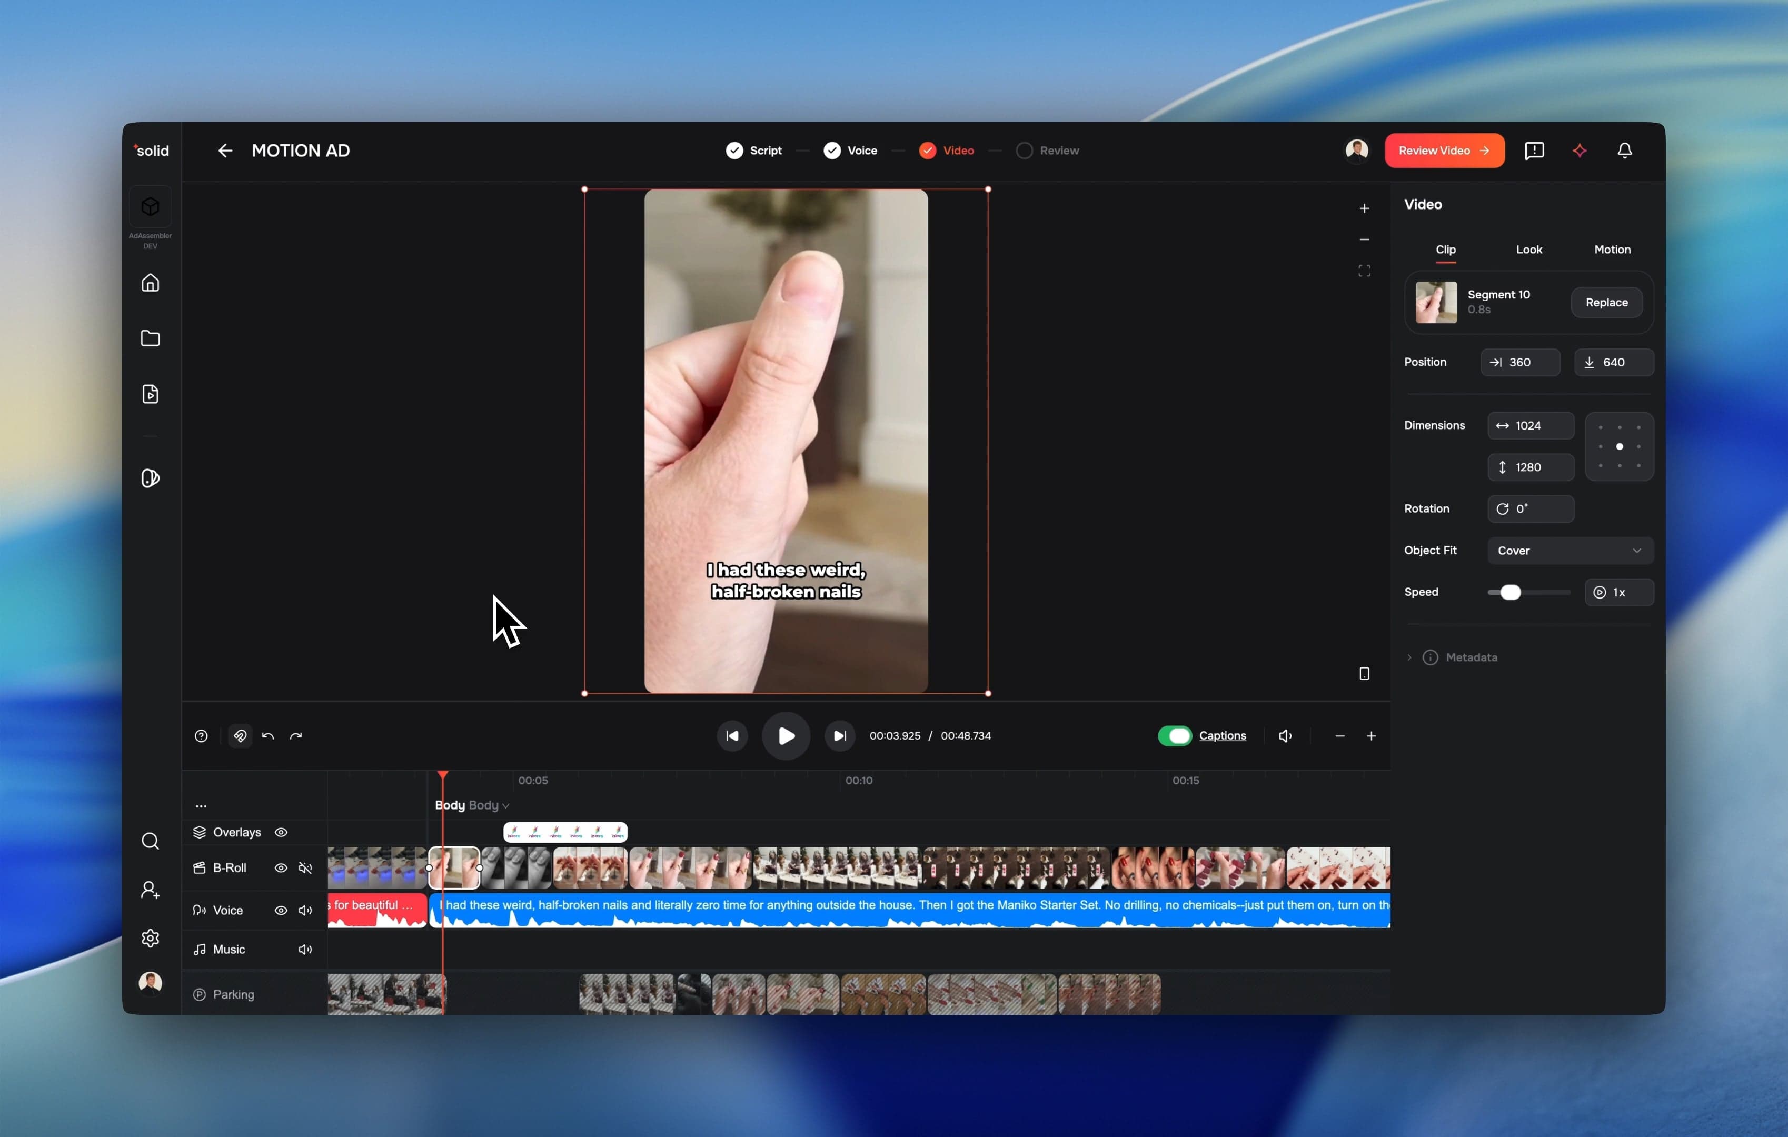This screenshot has width=1788, height=1137.
Task: Select the top-left anchor point in dimensions grid
Action: point(1600,427)
